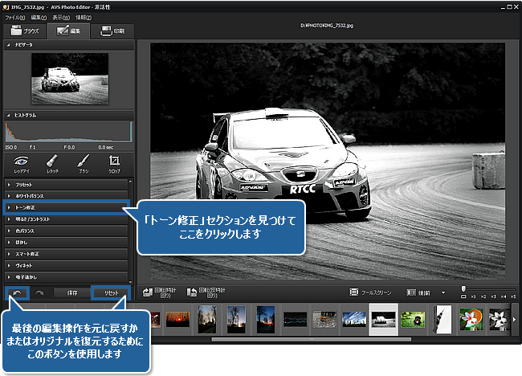The width and height of the screenshot is (522, 376).
Task: Click the リセット button
Action: click(x=111, y=293)
